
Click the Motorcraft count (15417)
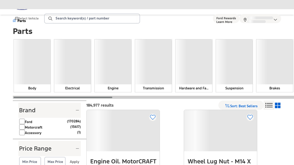(x=75, y=127)
